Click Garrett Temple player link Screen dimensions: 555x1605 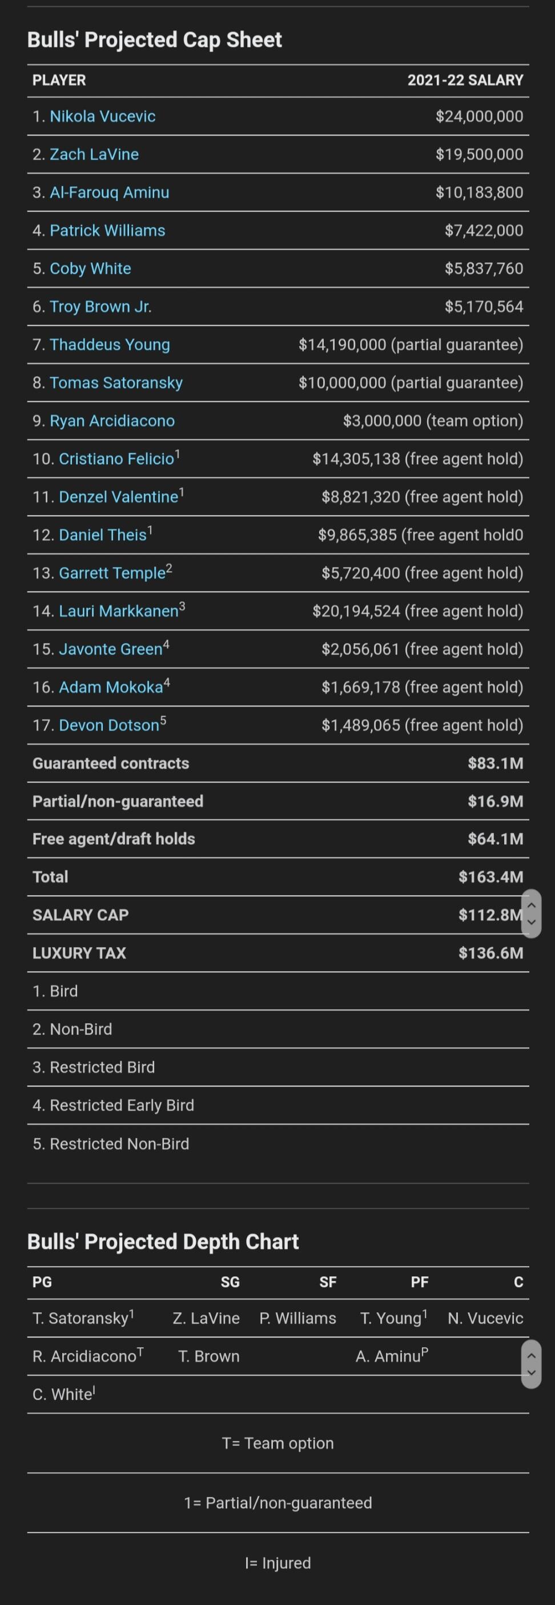(x=112, y=573)
